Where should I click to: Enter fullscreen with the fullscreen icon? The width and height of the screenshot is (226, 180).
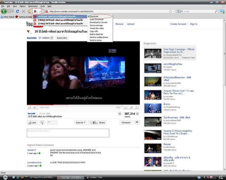click(137, 107)
